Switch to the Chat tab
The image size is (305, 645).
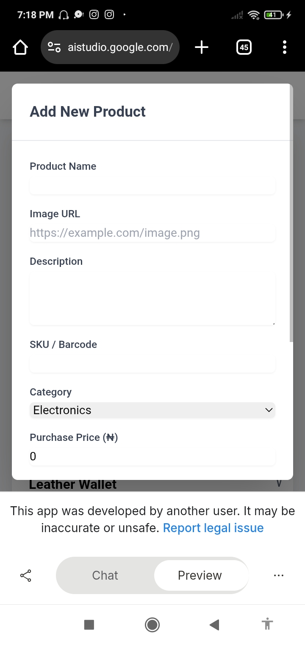[x=105, y=575]
